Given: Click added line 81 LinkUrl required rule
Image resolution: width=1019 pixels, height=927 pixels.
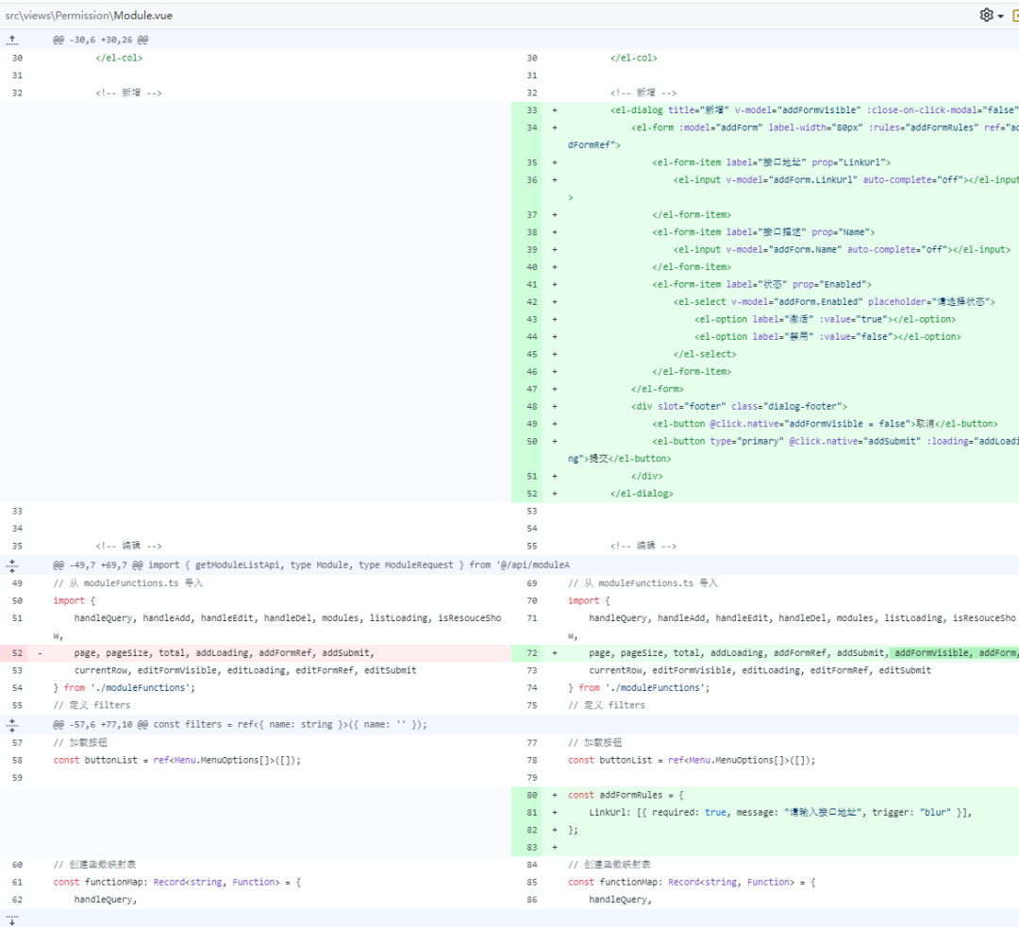Looking at the screenshot, I should coord(780,813).
